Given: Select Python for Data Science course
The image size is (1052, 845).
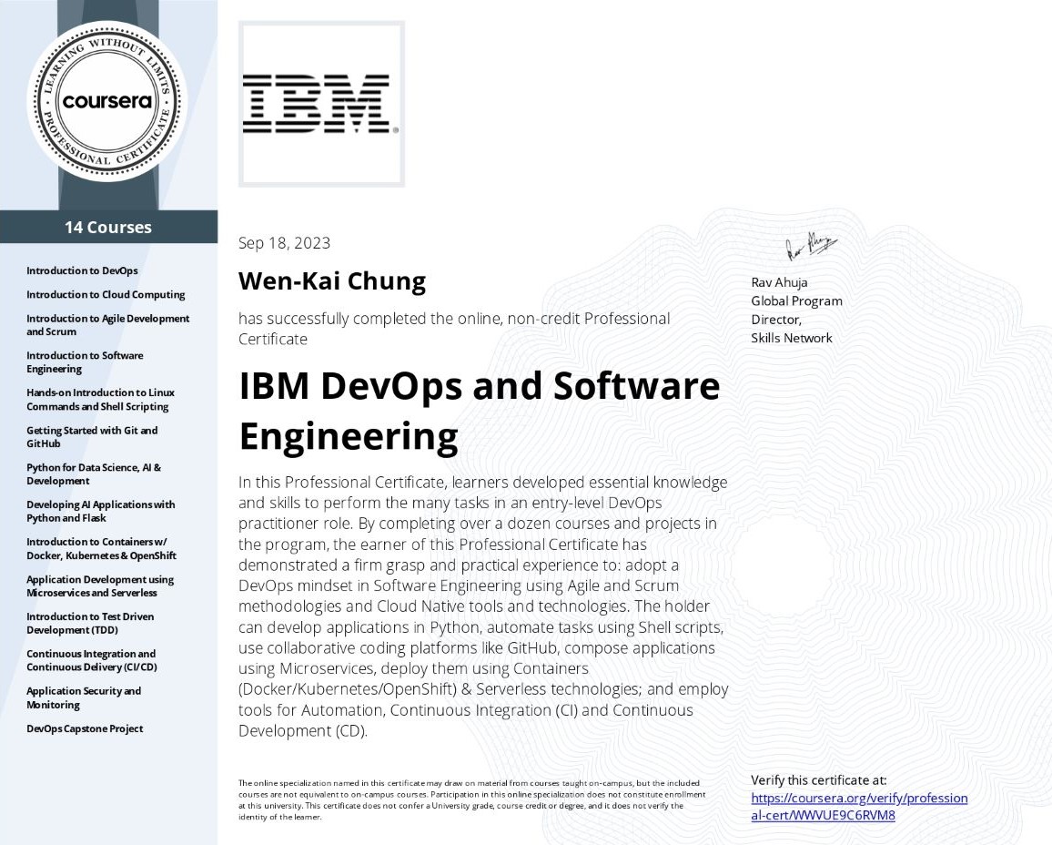Looking at the screenshot, I should 93,474.
